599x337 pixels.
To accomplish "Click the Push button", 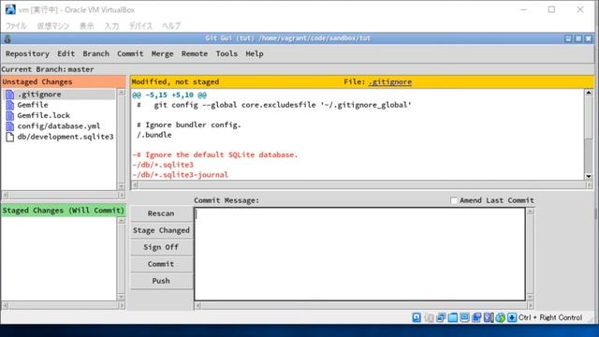I will click(161, 281).
